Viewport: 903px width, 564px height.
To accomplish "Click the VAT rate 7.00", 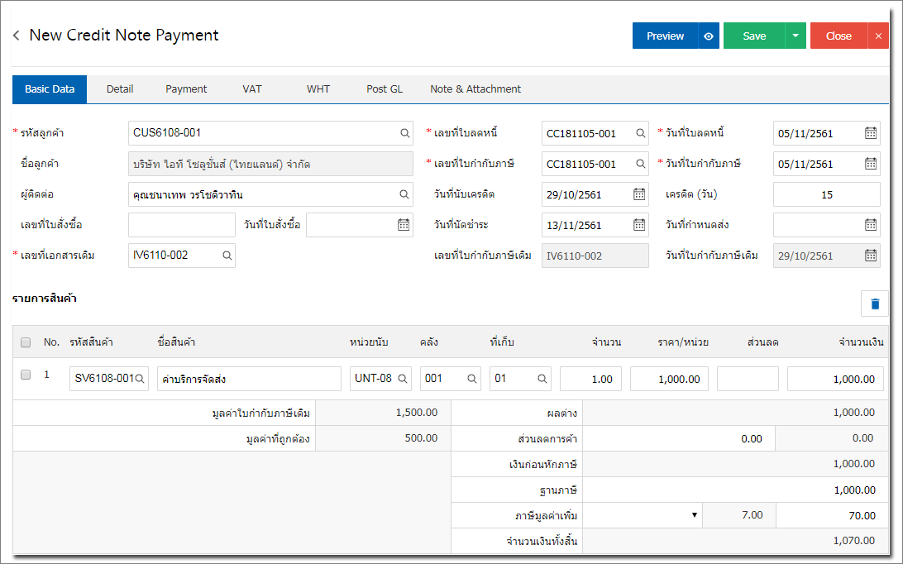I will (739, 515).
